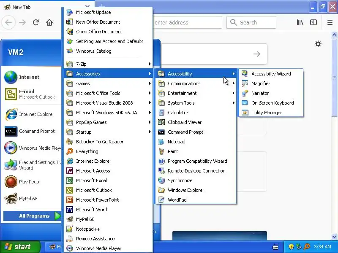Launch Microsoft PowerPoint
The width and height of the screenshot is (338, 253).
108,199
